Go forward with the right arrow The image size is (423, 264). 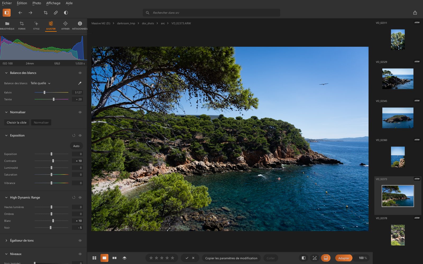click(x=30, y=13)
